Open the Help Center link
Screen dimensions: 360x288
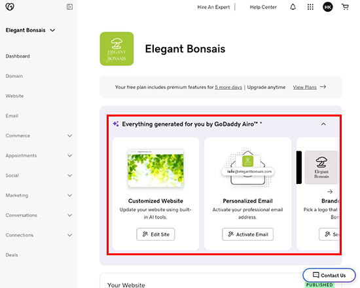263,7
